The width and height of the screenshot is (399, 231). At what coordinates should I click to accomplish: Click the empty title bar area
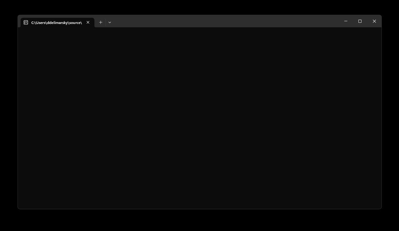(x=215, y=21)
